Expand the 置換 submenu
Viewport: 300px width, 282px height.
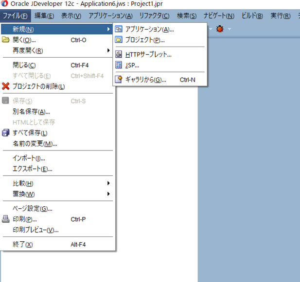(108, 194)
